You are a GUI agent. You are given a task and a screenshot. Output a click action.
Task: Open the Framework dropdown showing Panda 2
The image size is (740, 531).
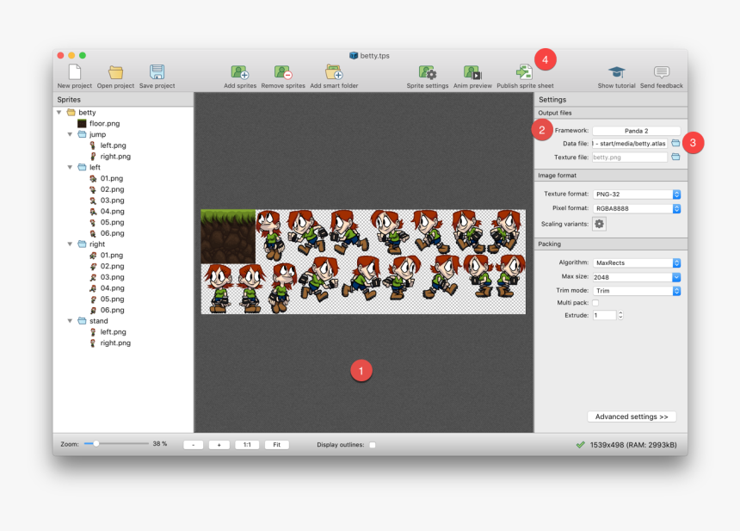point(638,130)
